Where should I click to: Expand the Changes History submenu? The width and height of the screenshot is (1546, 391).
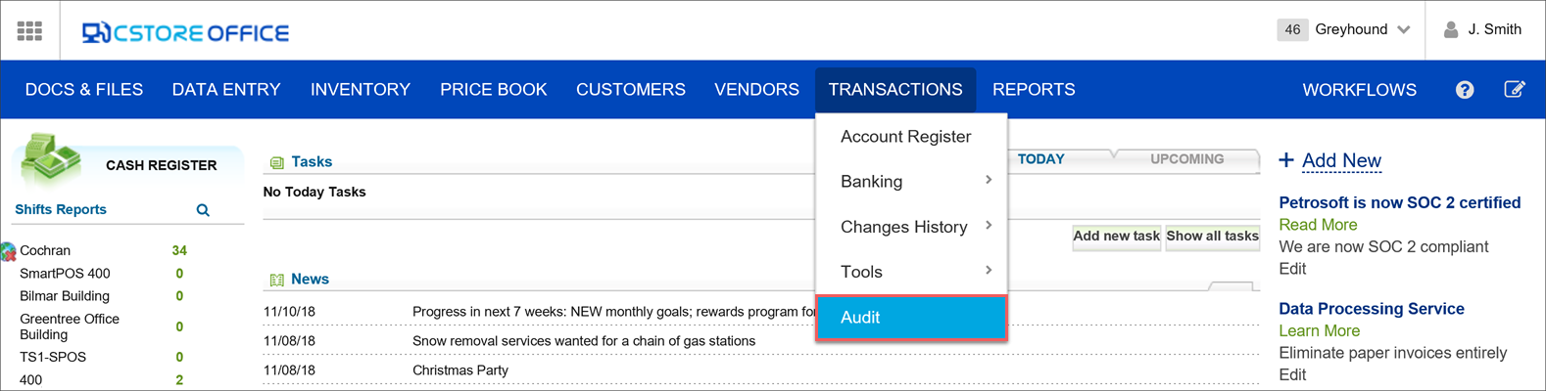pyautogui.click(x=910, y=227)
